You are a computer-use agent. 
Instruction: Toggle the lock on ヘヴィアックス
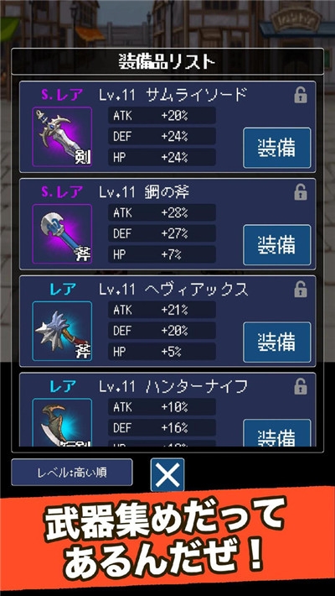(301, 290)
